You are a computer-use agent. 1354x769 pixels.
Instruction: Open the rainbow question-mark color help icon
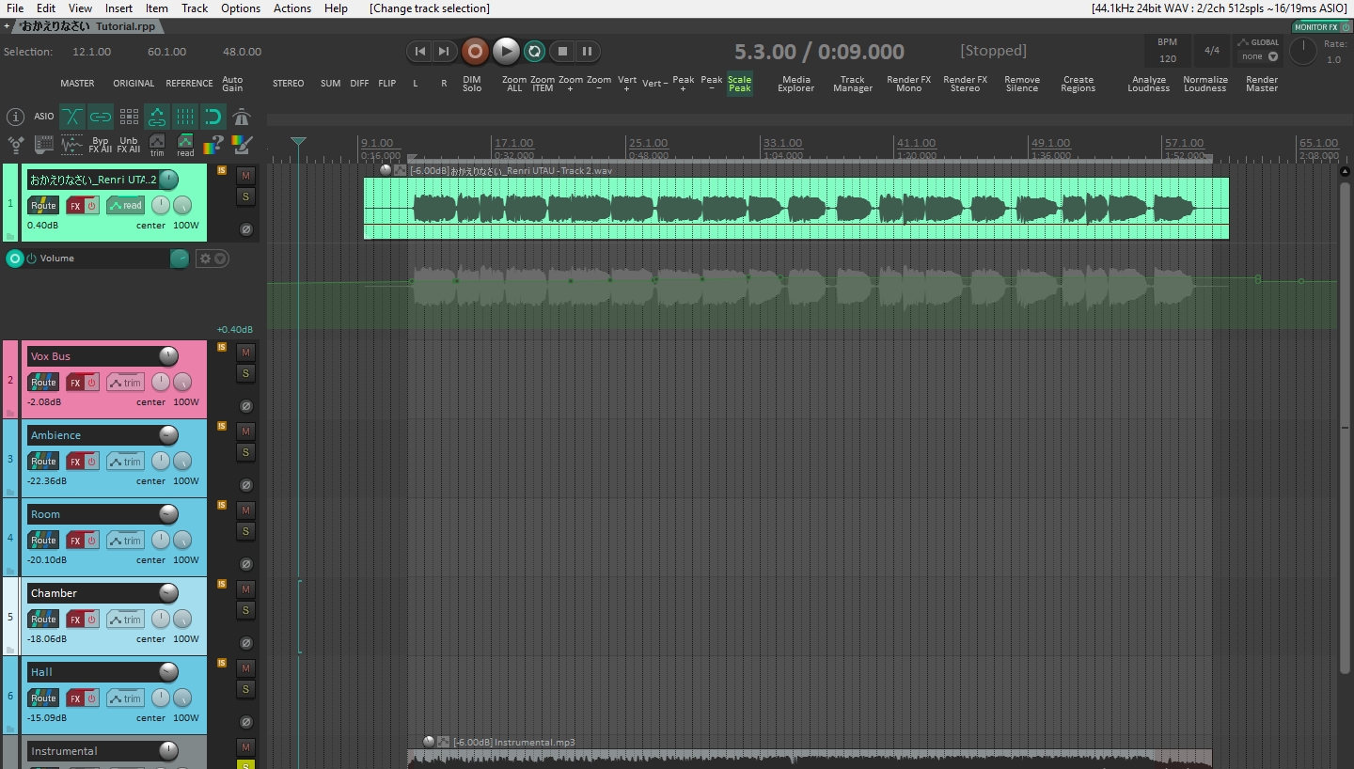[x=213, y=145]
